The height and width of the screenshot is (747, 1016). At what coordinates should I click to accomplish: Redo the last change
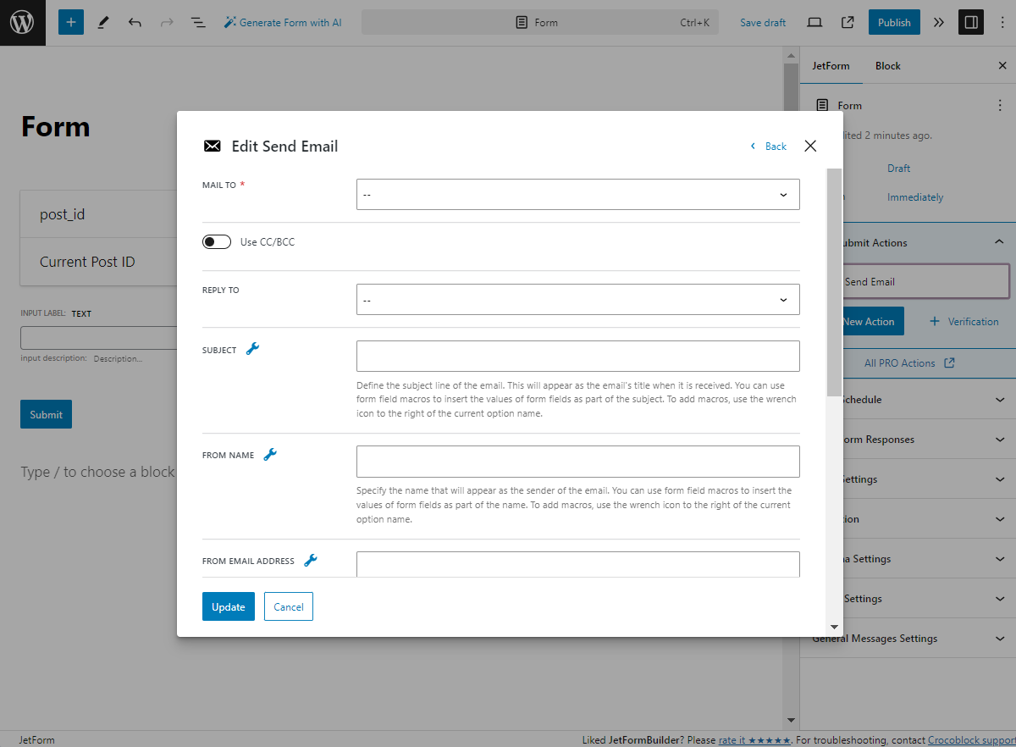click(x=166, y=22)
